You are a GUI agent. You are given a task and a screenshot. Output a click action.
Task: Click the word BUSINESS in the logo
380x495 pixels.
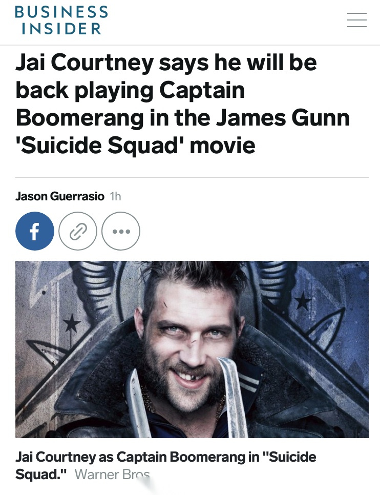coord(61,12)
